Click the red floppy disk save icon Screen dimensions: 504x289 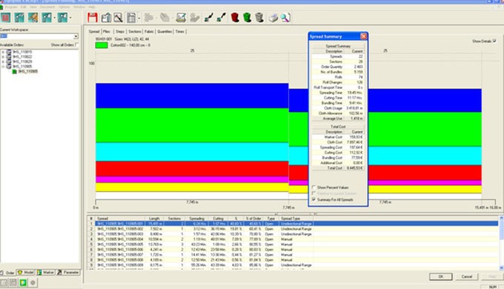tap(93, 17)
